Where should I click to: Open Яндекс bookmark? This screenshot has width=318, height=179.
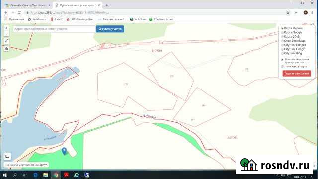pyautogui.click(x=57, y=19)
